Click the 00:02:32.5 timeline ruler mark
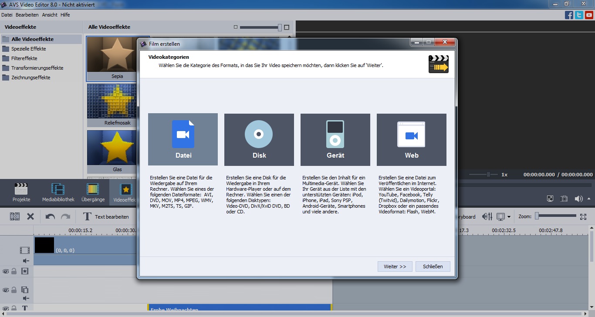 (x=504, y=230)
